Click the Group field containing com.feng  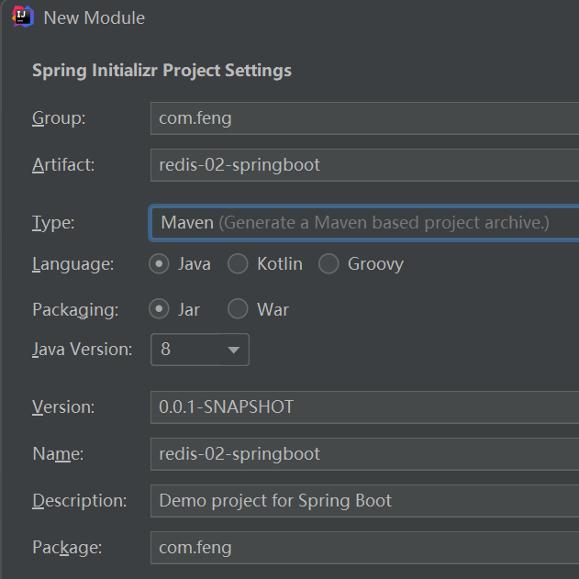coord(364,118)
